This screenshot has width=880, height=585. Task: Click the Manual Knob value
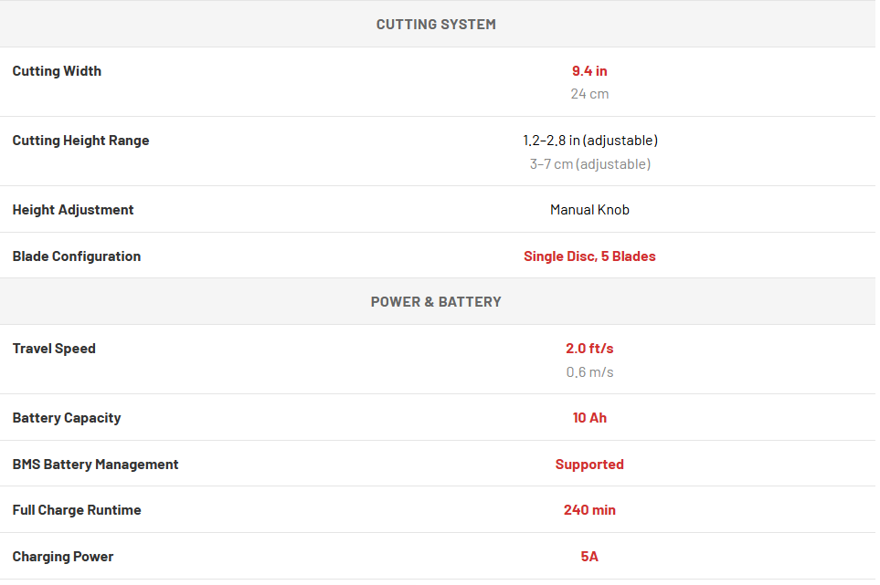tap(589, 210)
